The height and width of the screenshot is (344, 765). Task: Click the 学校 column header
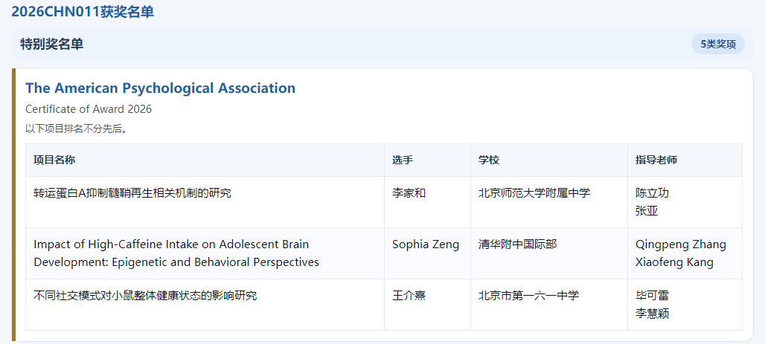pos(489,160)
